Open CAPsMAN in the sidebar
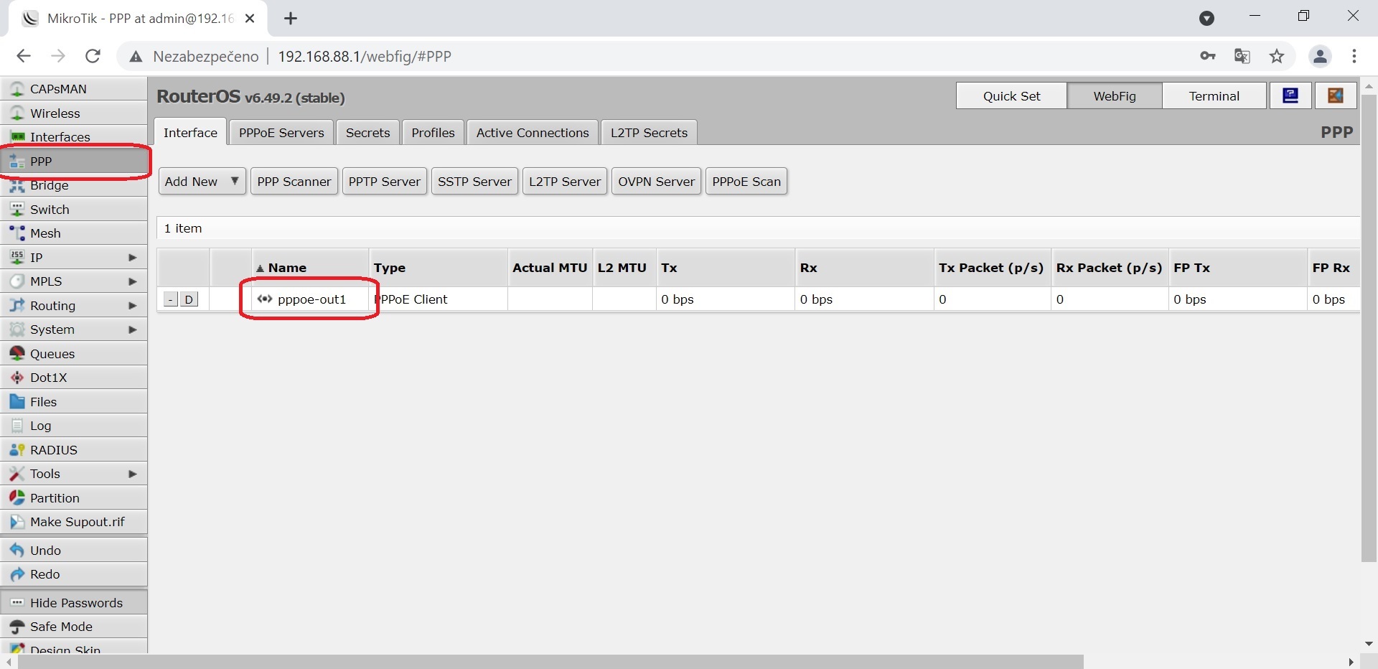This screenshot has height=669, width=1378. click(74, 89)
